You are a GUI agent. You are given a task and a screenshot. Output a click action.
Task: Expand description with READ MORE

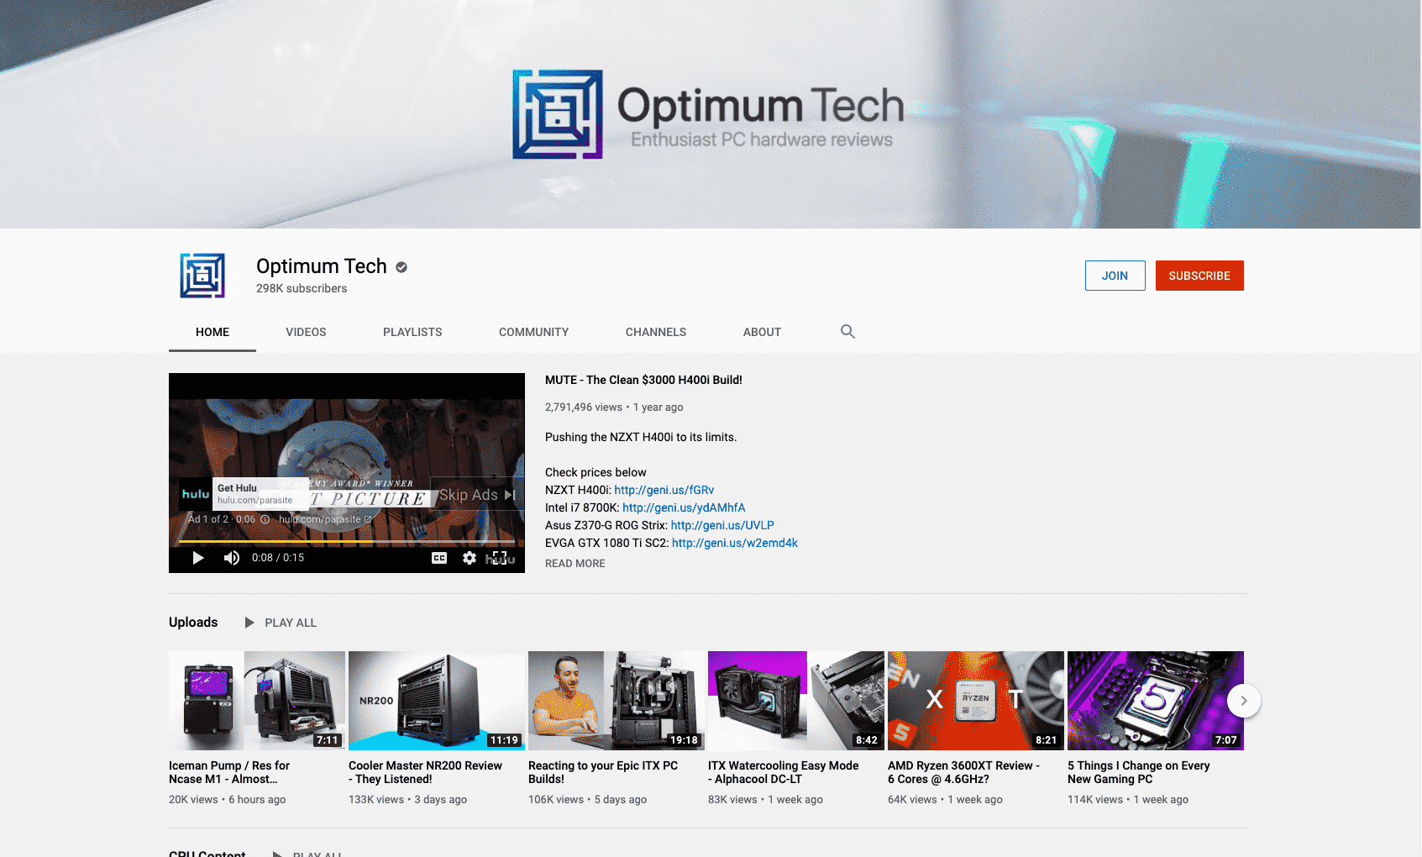click(575, 564)
